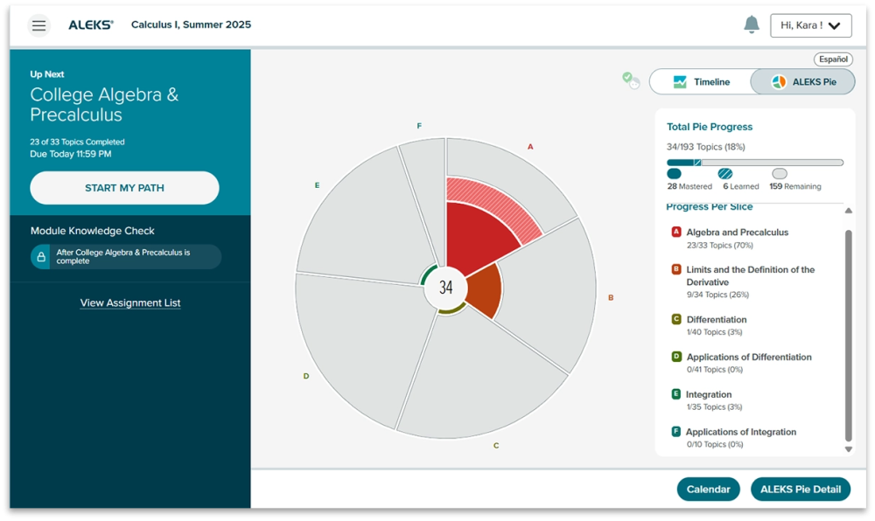This screenshot has width=875, height=521.
Task: Click the red A slice icon for Algebra and Precalculus
Action: pos(676,233)
